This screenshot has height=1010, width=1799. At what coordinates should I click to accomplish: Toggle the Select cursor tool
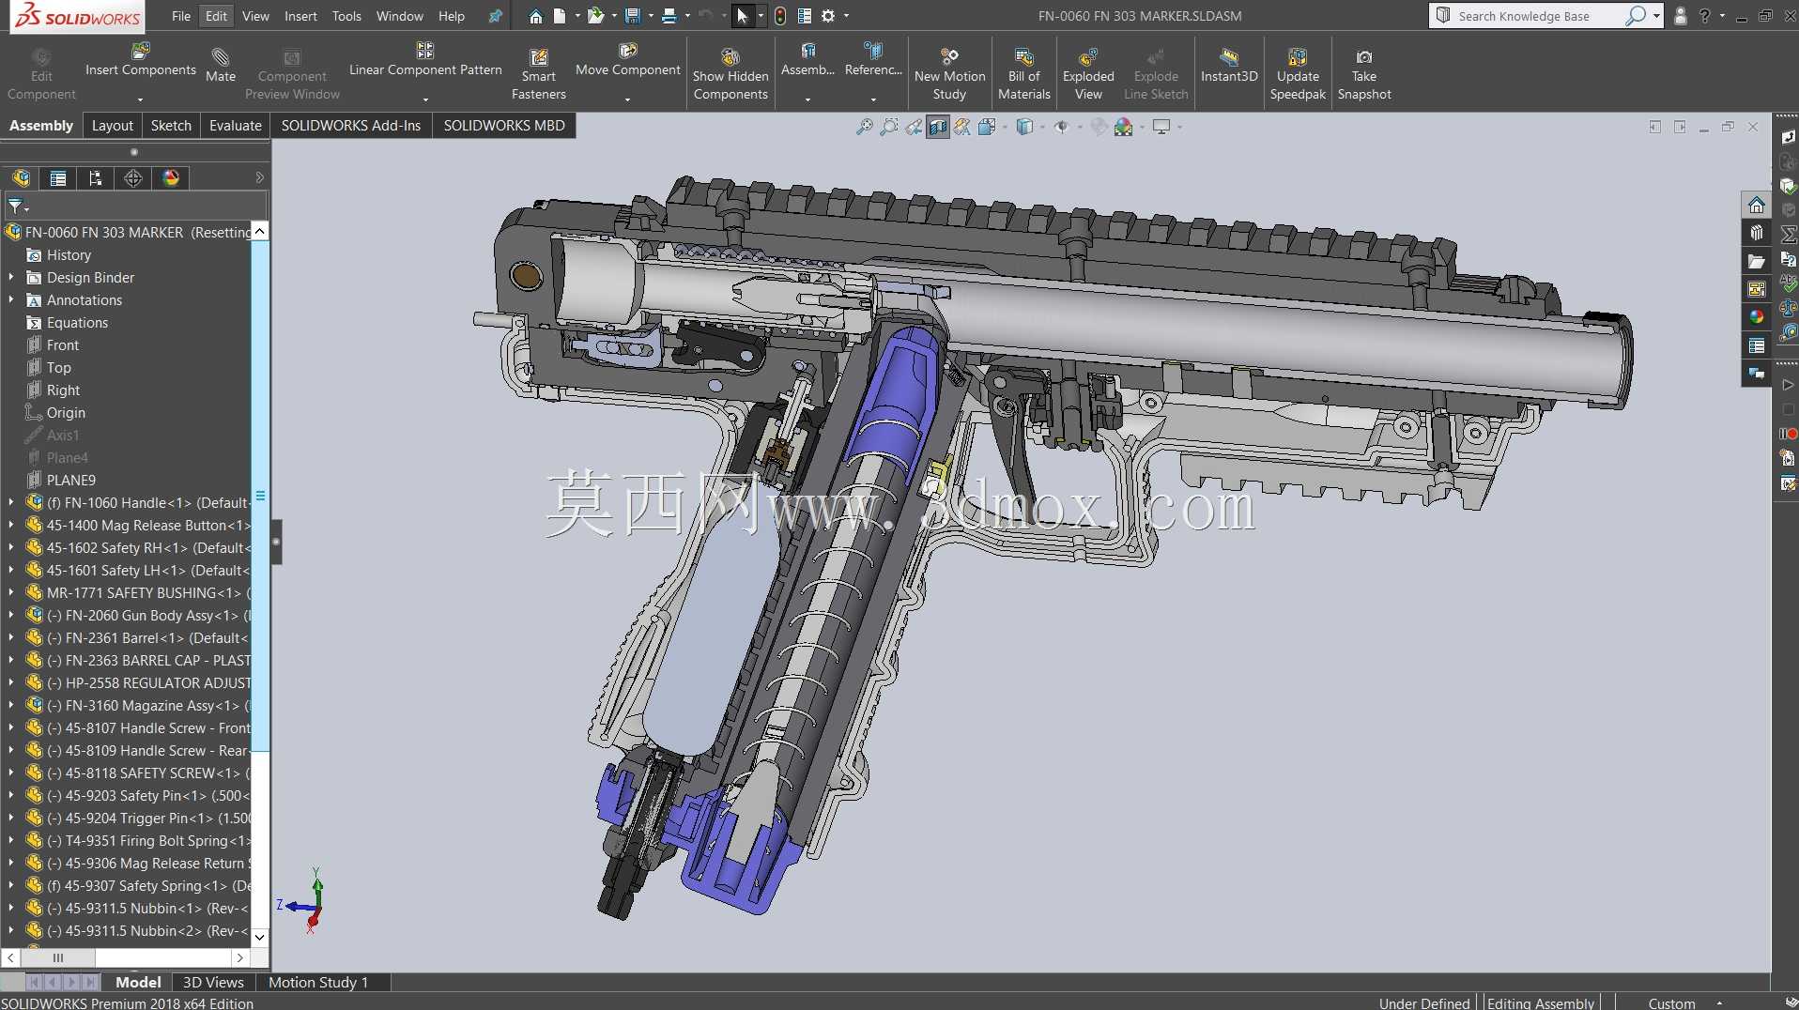click(742, 16)
